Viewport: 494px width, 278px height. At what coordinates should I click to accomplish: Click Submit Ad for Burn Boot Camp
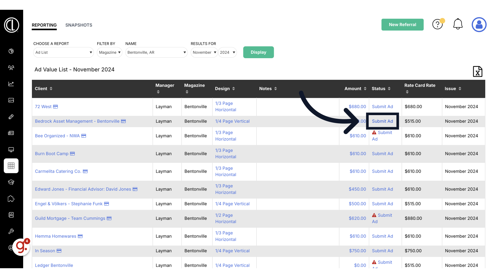point(382,154)
